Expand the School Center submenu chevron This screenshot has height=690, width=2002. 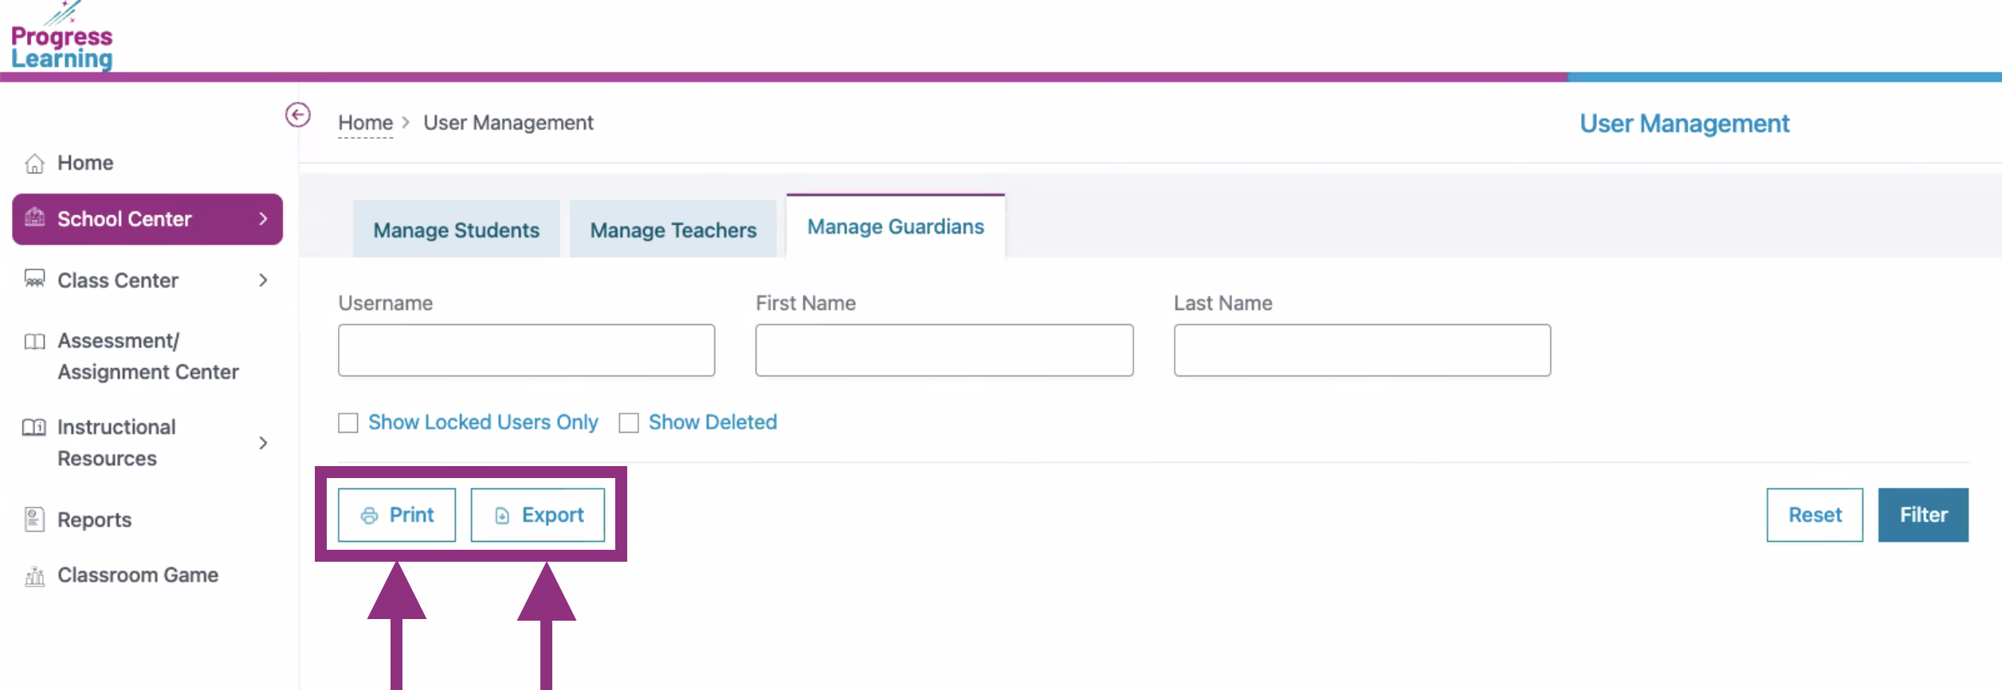[x=263, y=219]
